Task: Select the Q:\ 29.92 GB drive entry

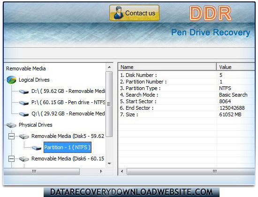Action: pos(68,114)
